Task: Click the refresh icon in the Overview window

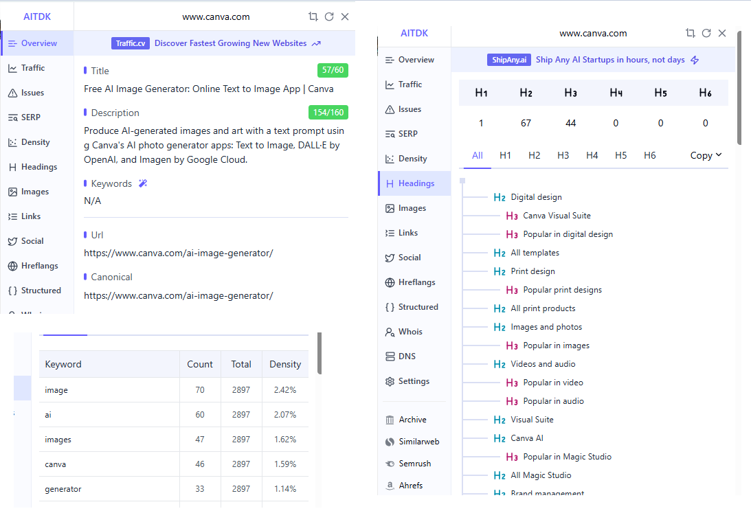Action: tap(329, 16)
